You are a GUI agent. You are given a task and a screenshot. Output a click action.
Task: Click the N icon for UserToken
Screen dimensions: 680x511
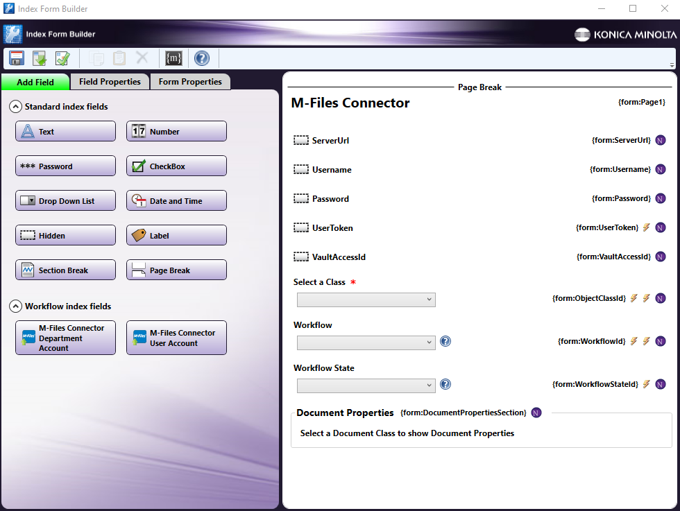coord(661,227)
